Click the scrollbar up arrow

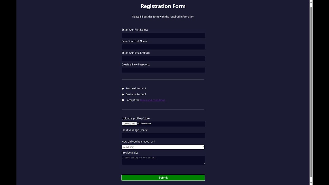click(311, 2)
